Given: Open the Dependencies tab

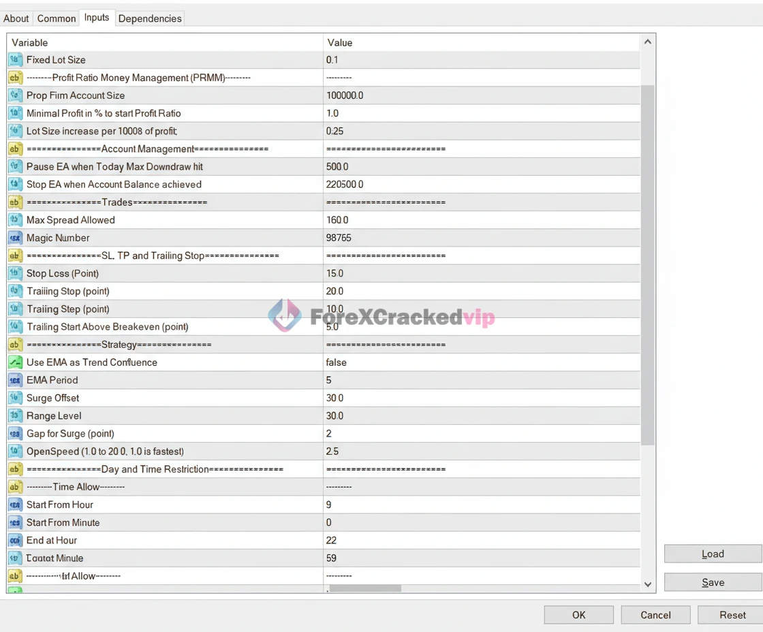Looking at the screenshot, I should [150, 18].
